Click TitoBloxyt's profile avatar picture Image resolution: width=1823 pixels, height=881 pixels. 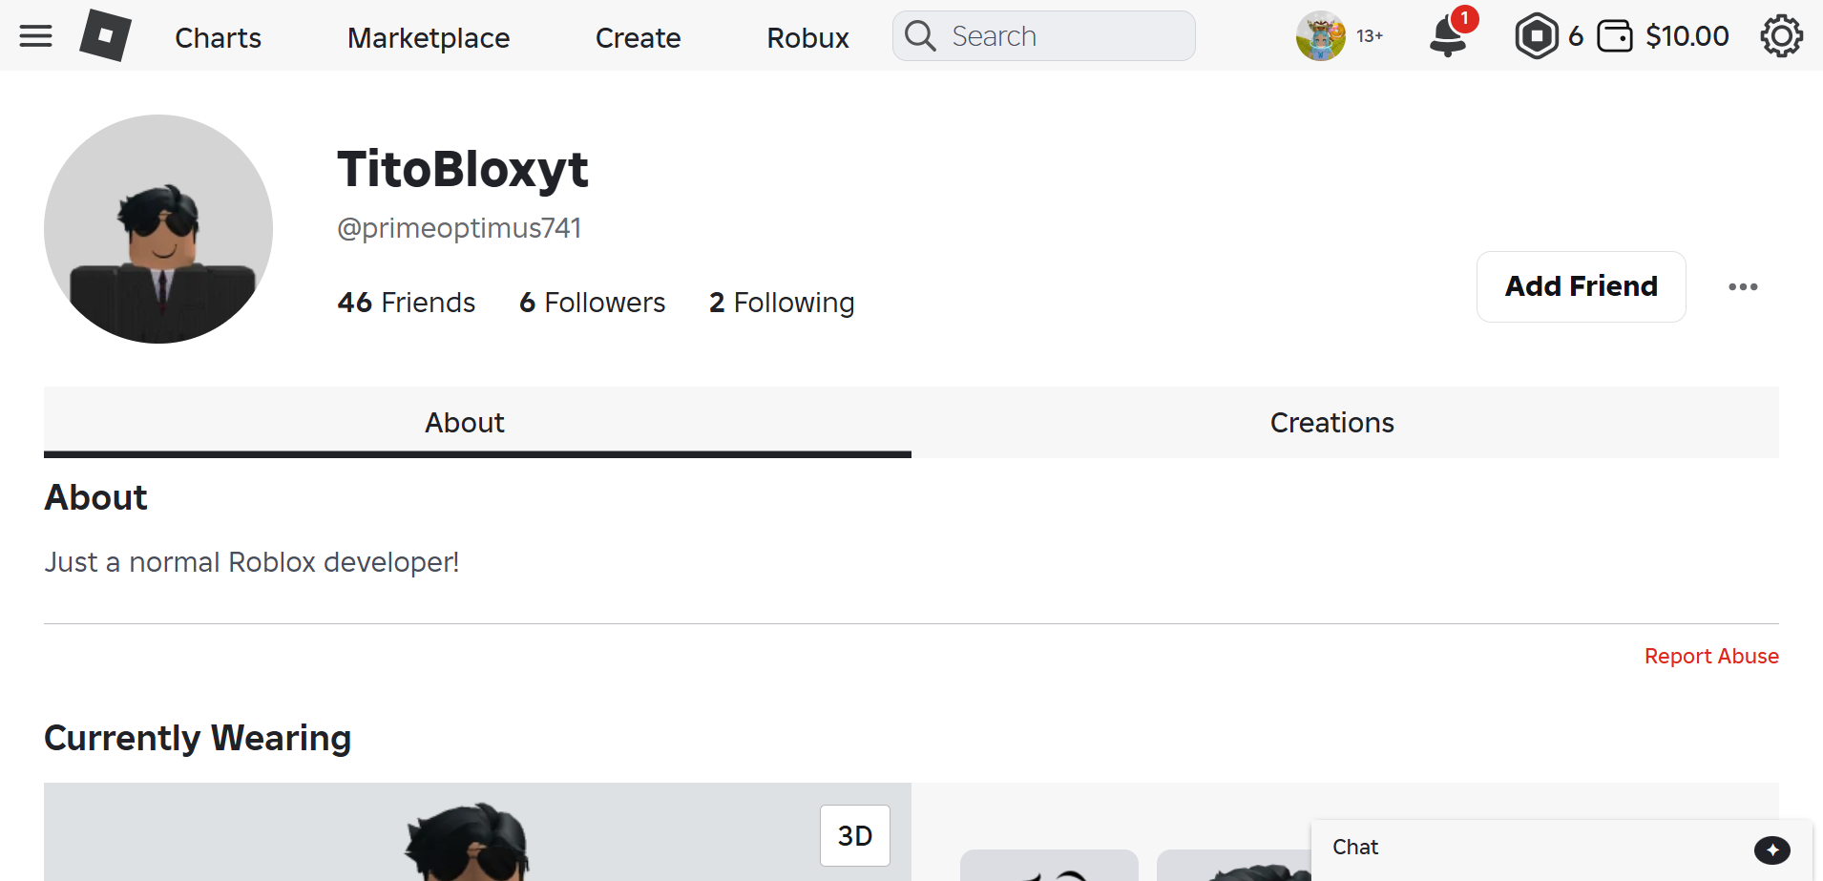click(158, 229)
